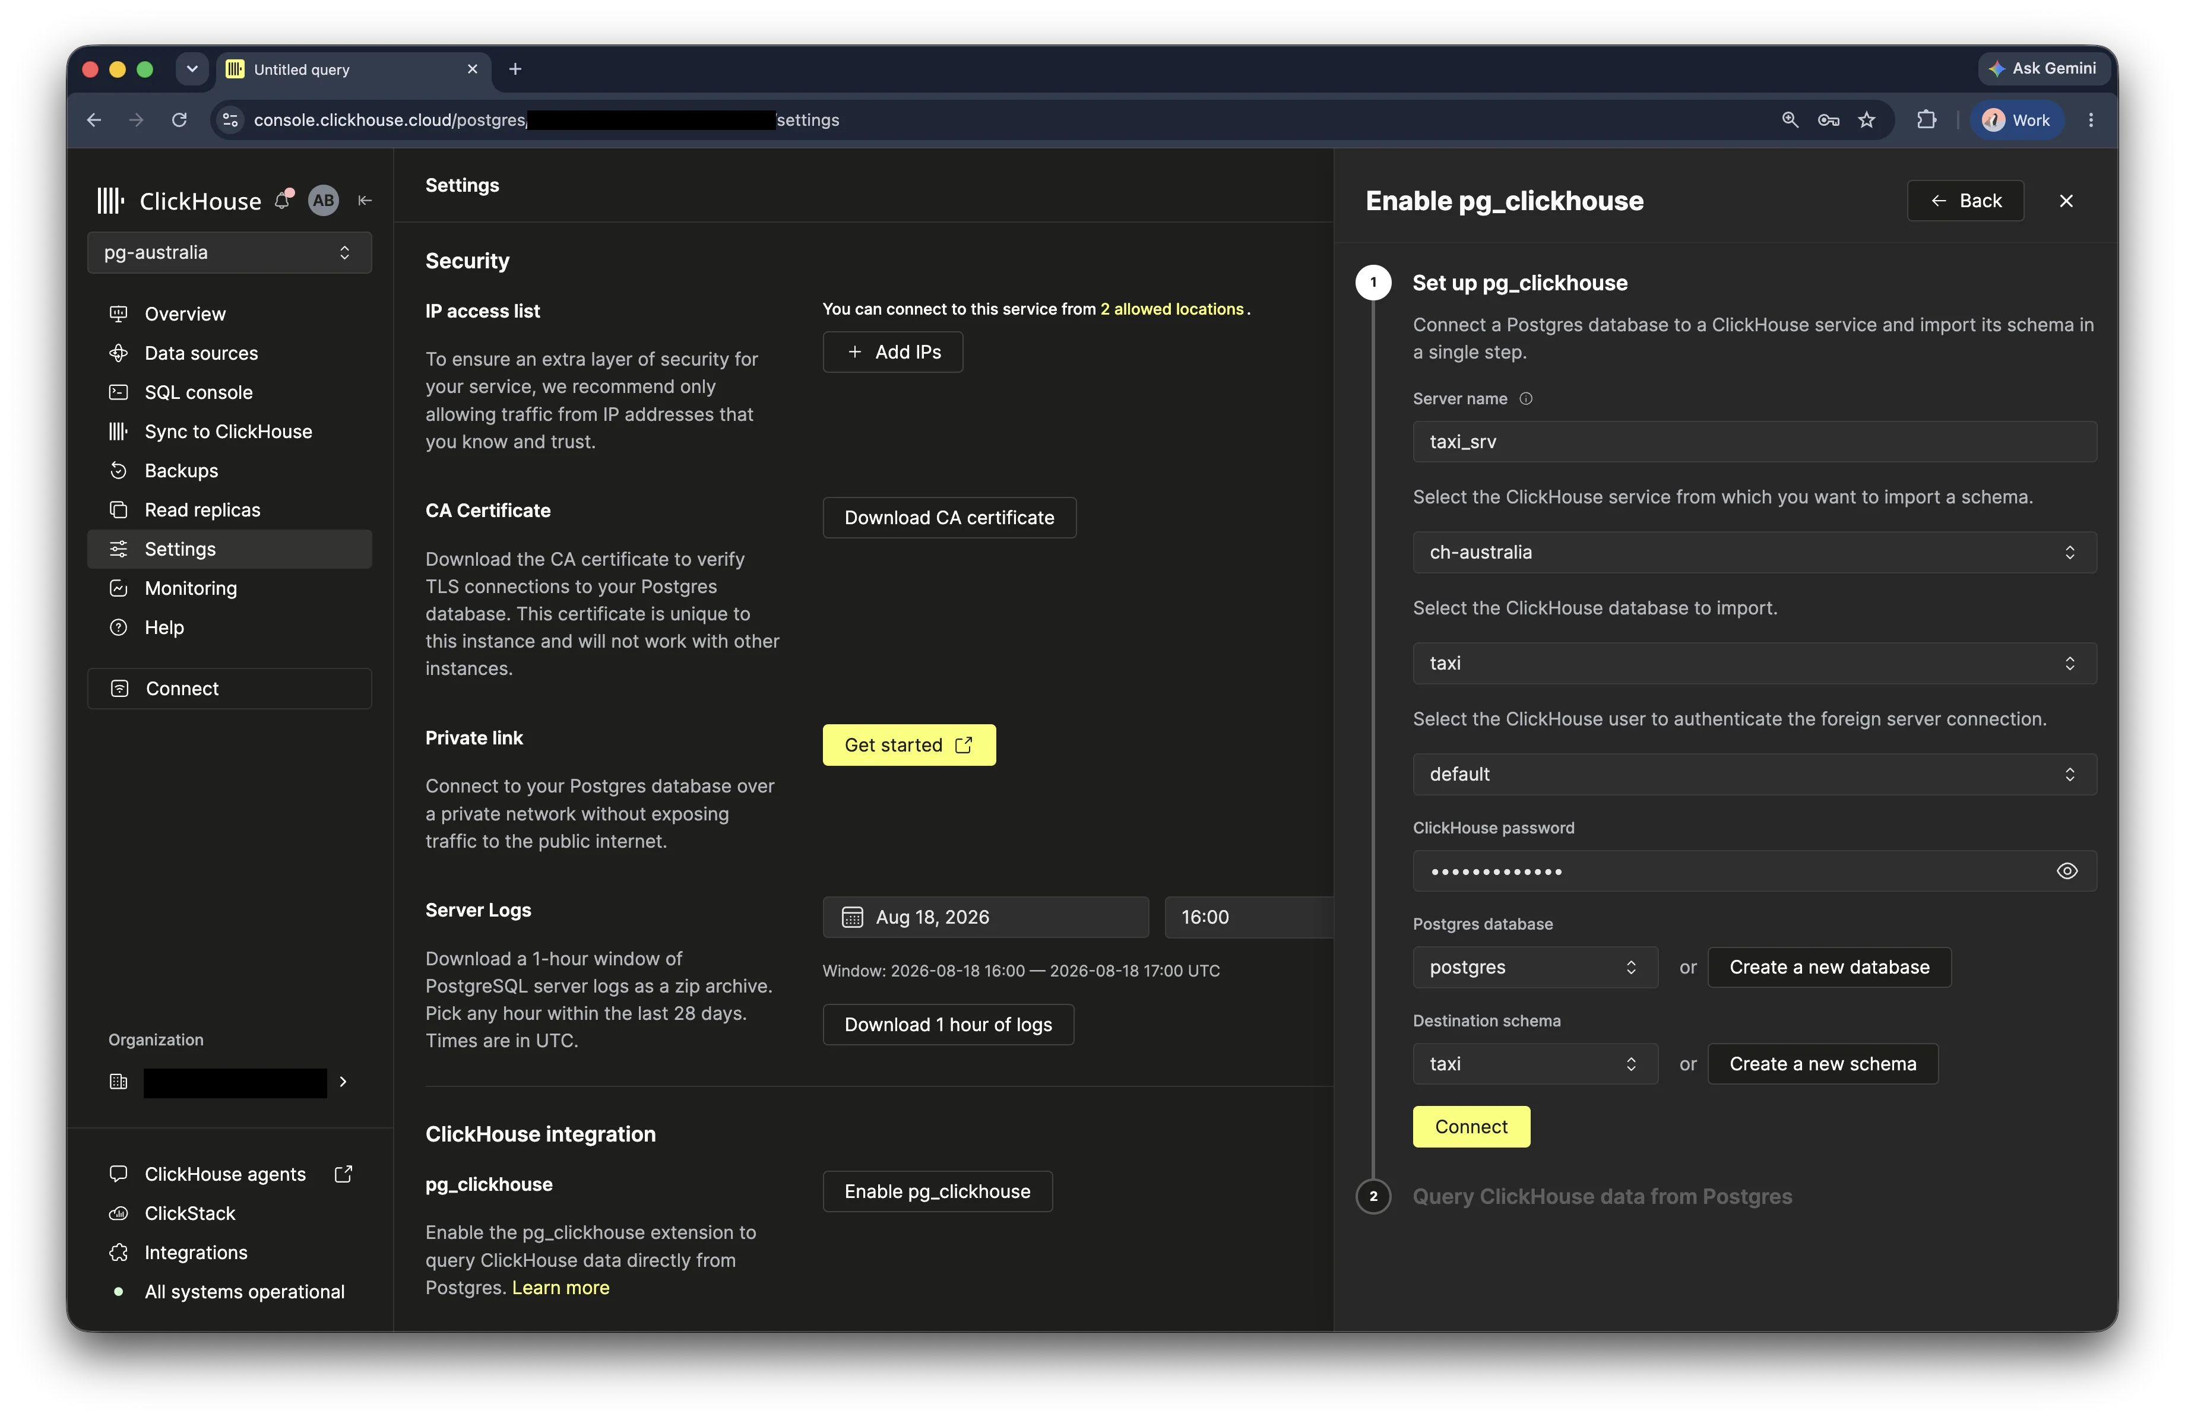
Task: Open the Server Logs 16:00 time selector
Action: tap(1249, 917)
